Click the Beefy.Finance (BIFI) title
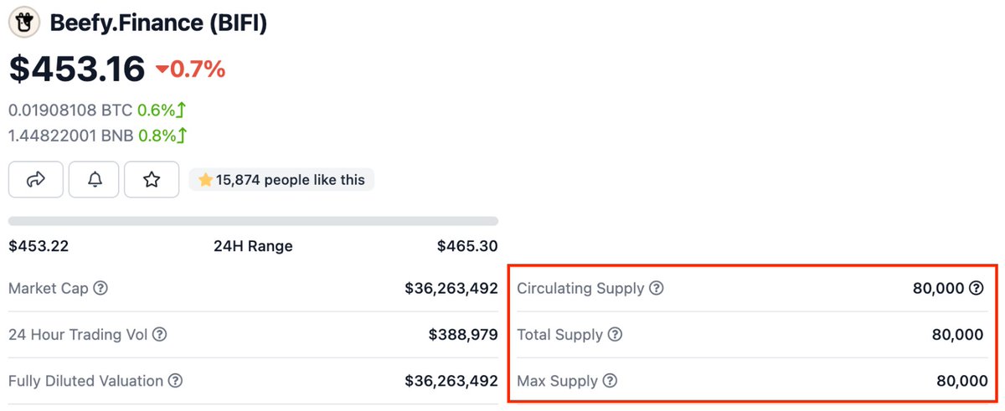 coord(159,23)
